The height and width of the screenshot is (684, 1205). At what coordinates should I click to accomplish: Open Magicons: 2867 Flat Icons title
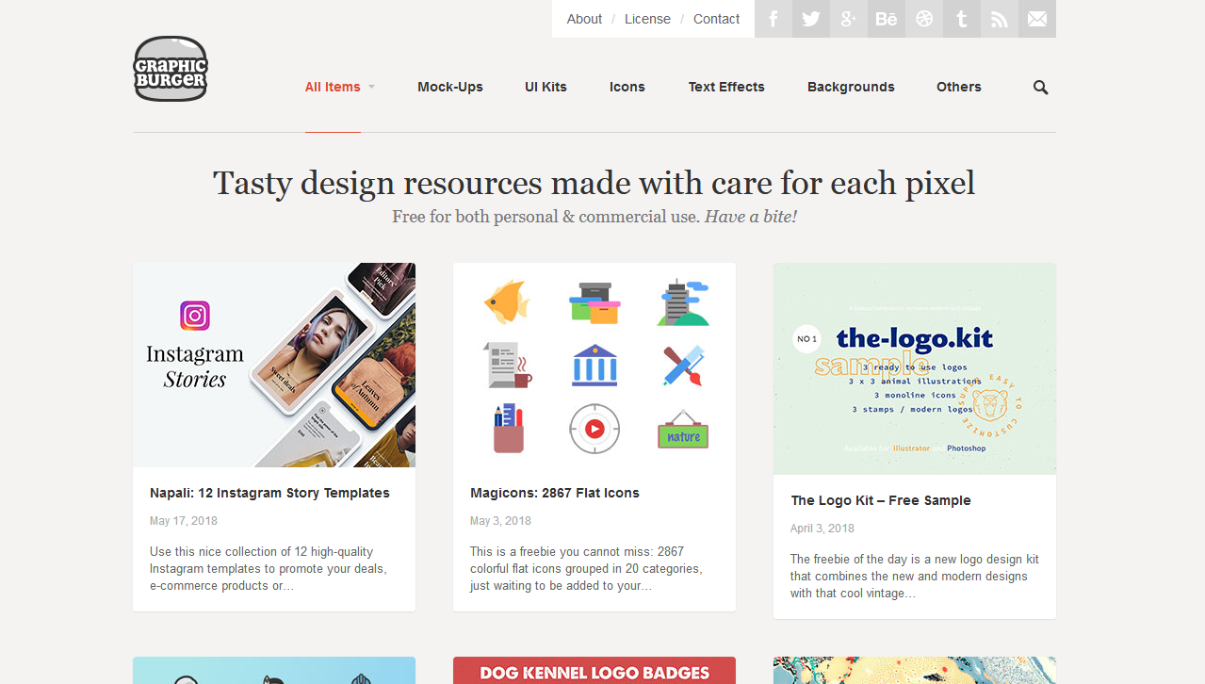(555, 493)
